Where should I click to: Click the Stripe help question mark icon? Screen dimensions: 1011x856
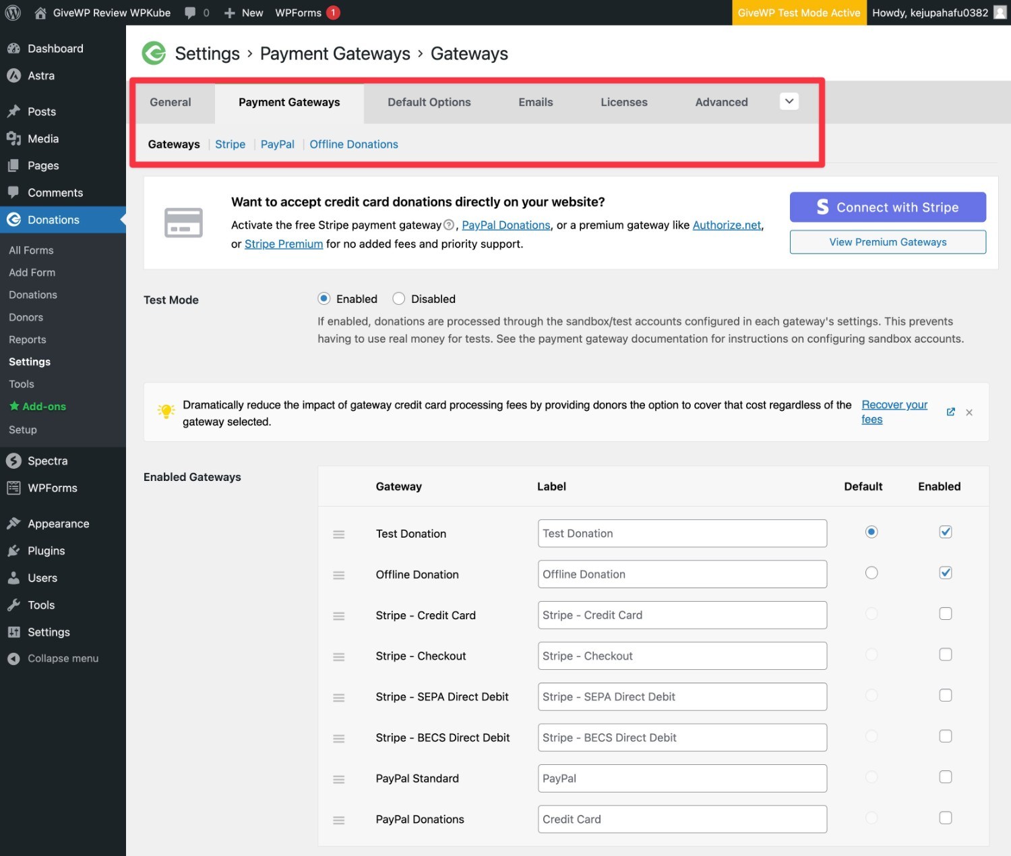449,225
